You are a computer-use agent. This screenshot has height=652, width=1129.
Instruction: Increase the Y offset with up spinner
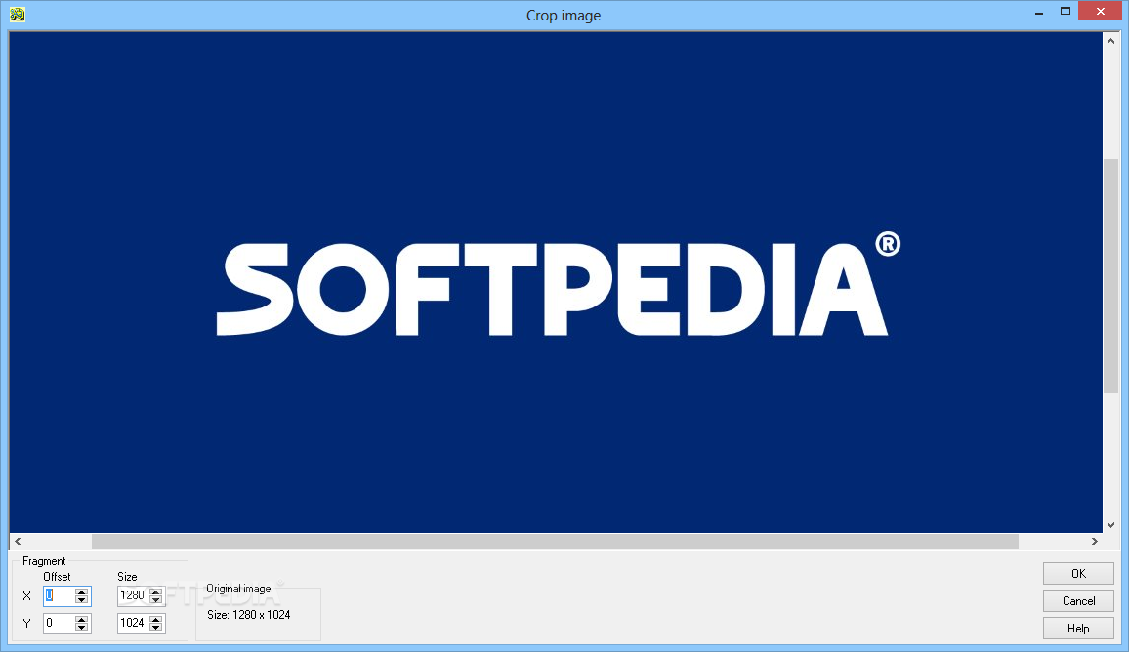81,619
